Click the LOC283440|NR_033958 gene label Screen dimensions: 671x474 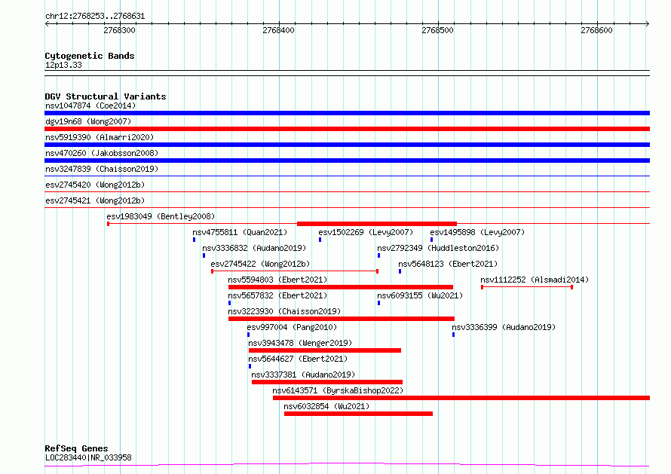click(88, 457)
